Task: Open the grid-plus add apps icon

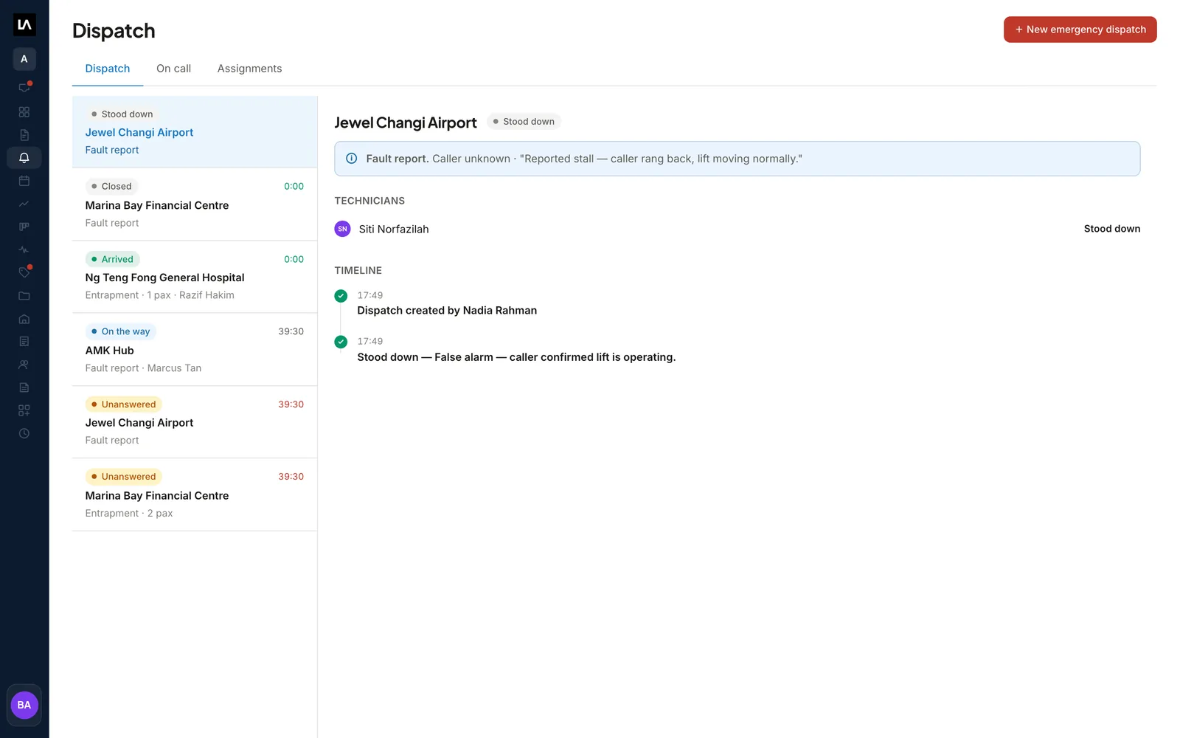Action: [24, 410]
